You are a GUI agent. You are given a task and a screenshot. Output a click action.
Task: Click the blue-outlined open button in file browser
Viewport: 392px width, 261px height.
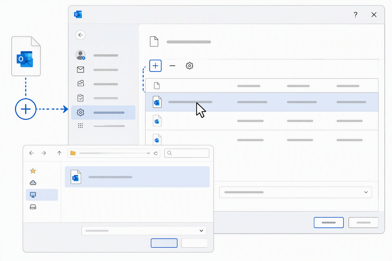[x=164, y=243]
